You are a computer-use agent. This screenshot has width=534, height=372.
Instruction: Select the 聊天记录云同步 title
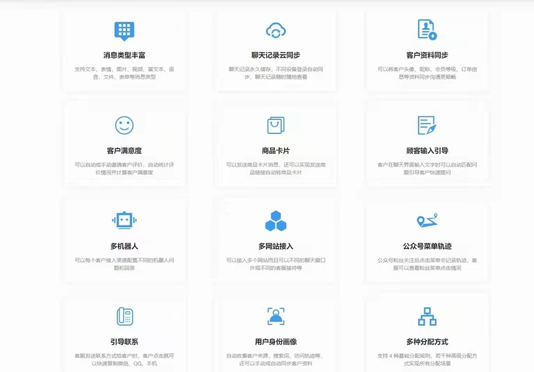[x=276, y=55]
